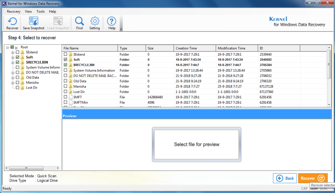The height and width of the screenshot is (193, 335).
Task: Open the Recovery menu
Action: [13, 11]
